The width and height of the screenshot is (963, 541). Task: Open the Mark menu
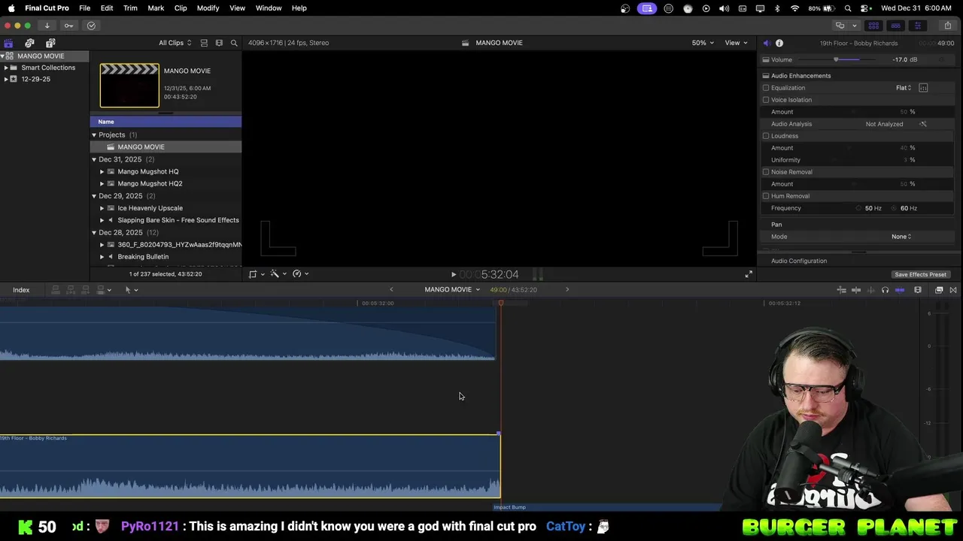156,8
